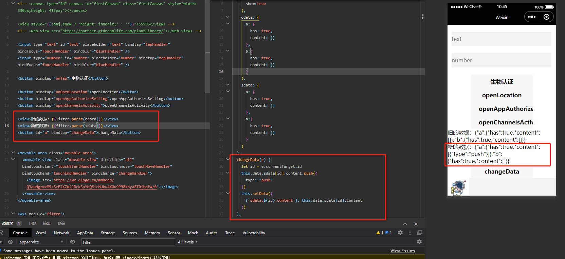Viewport: 565px width, 259px height.
Task: Undock the debugger panel icon
Action: [x=420, y=233]
